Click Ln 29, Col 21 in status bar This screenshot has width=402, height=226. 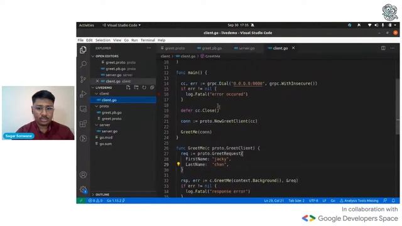(x=274, y=201)
